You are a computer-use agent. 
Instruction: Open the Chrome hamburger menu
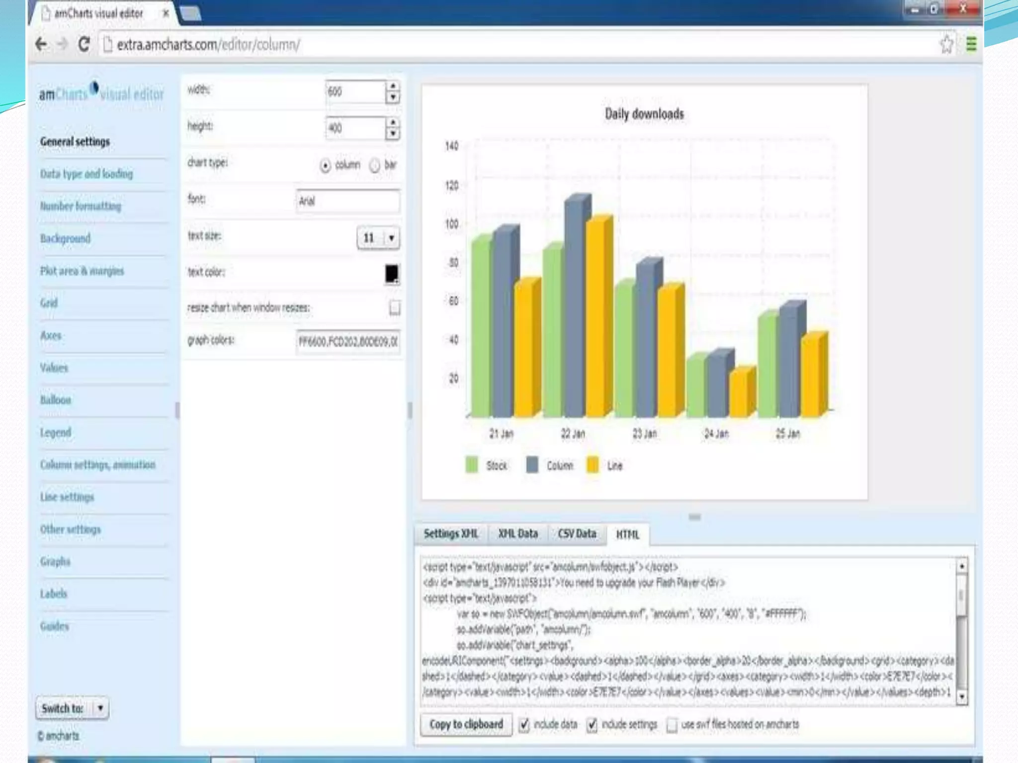click(971, 45)
